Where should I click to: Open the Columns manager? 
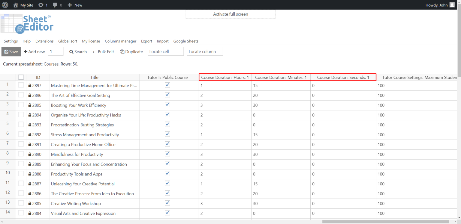pos(120,41)
